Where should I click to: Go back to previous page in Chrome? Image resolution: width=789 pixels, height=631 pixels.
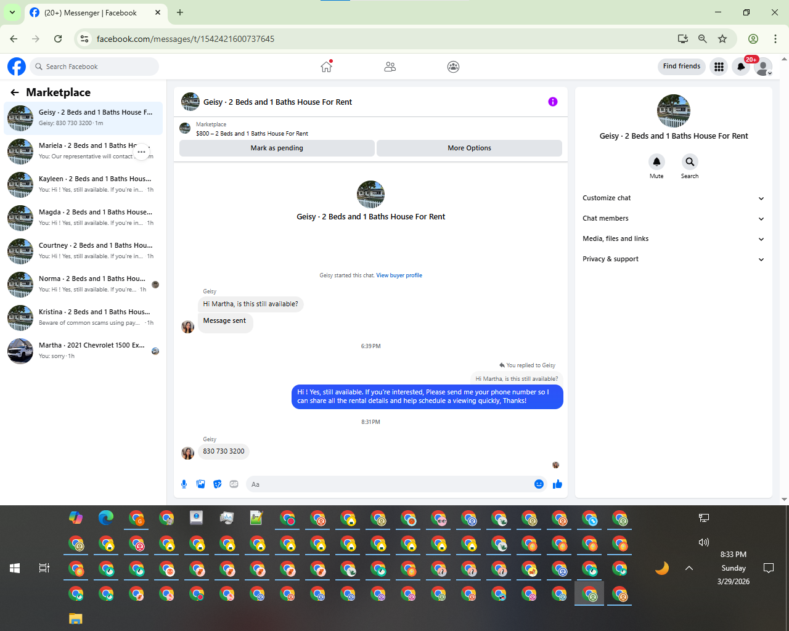tap(14, 39)
